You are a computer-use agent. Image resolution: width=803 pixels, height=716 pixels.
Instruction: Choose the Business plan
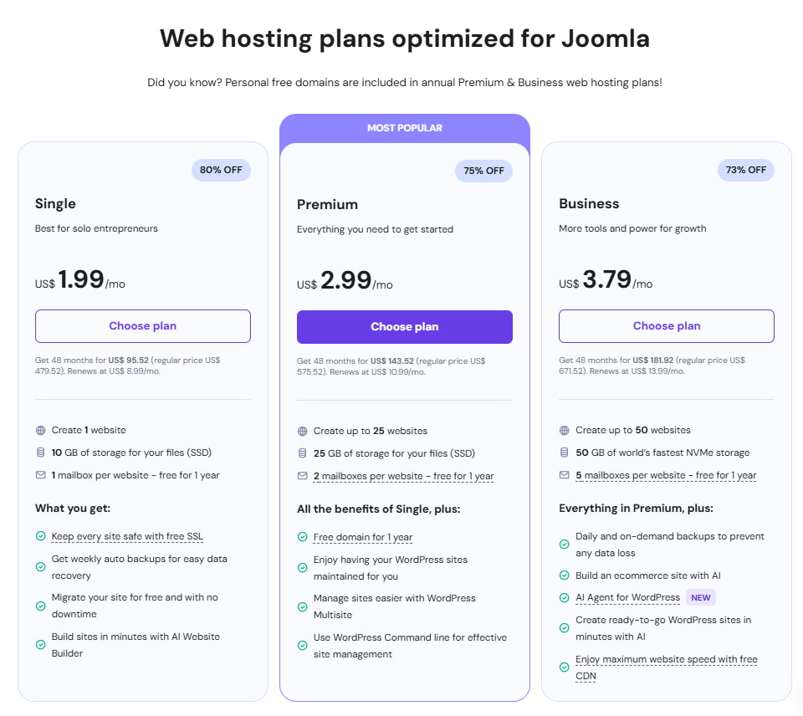tap(667, 325)
